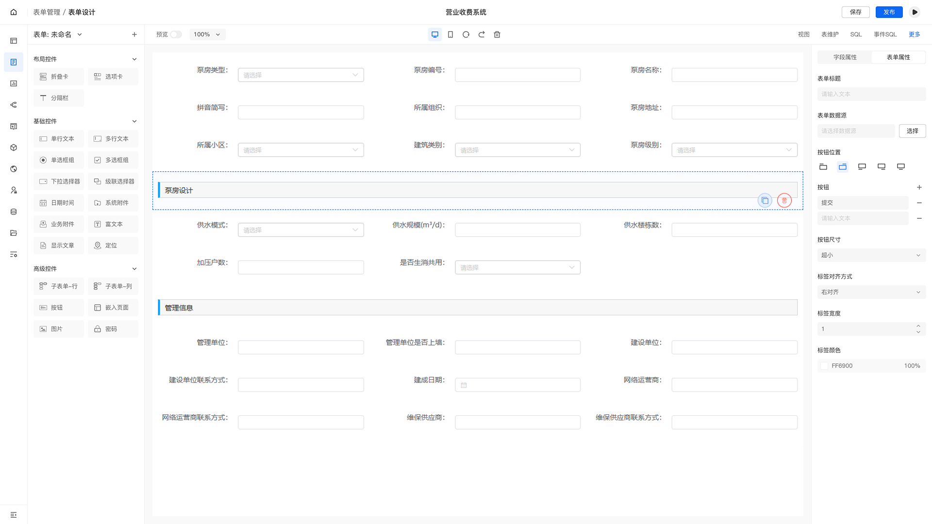Image resolution: width=932 pixels, height=524 pixels.
Task: Select first button position icon
Action: [823, 166]
